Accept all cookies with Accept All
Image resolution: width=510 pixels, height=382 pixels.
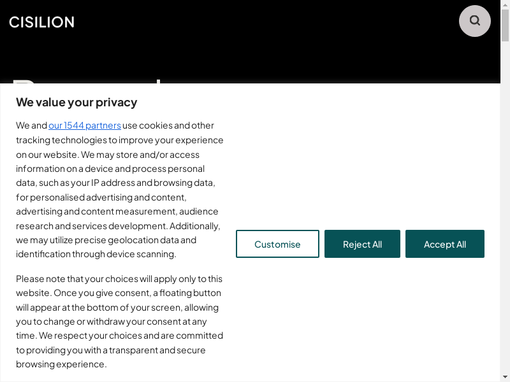444,244
